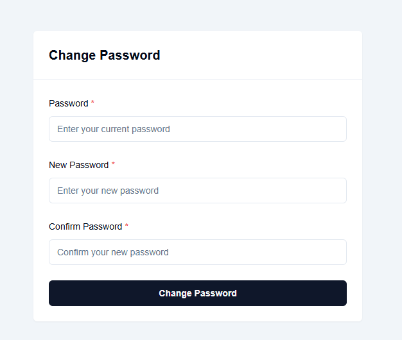Click the "Change Password" card heading
Viewport: 402px width, 340px height.
pyautogui.click(x=105, y=55)
